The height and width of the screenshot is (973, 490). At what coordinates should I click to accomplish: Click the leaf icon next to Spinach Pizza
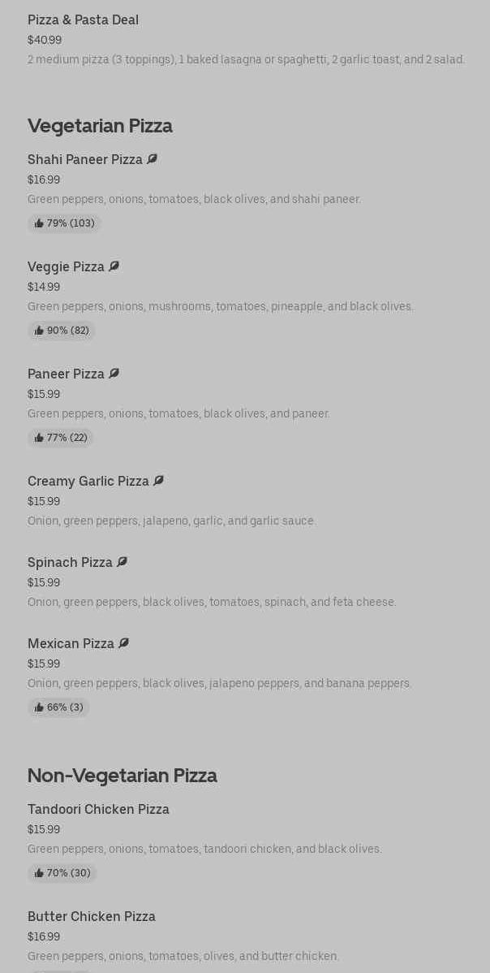pyautogui.click(x=122, y=562)
